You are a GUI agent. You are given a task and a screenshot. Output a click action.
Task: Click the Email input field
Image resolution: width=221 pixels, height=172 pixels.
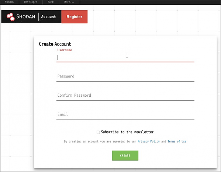point(125,115)
